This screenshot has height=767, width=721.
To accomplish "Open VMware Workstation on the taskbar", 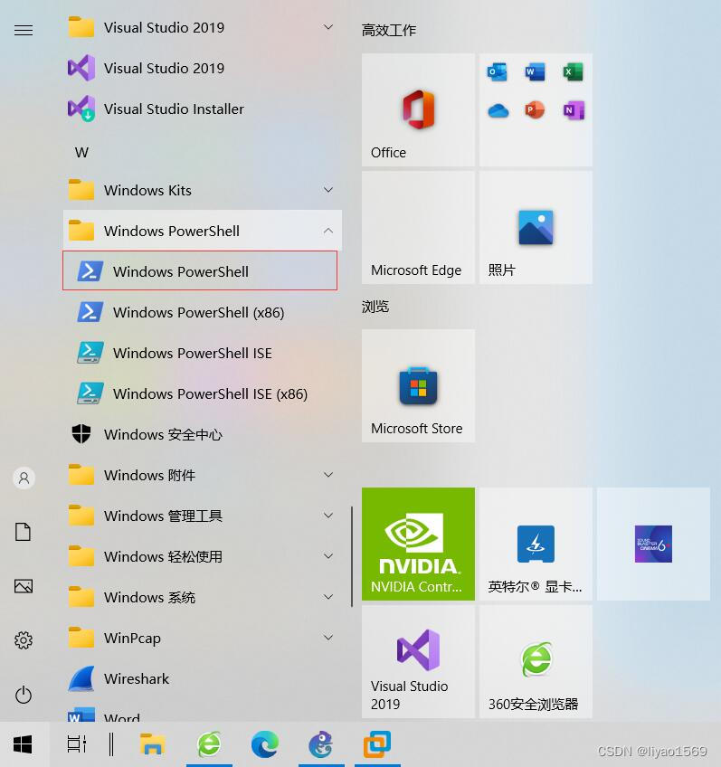I will point(377,744).
